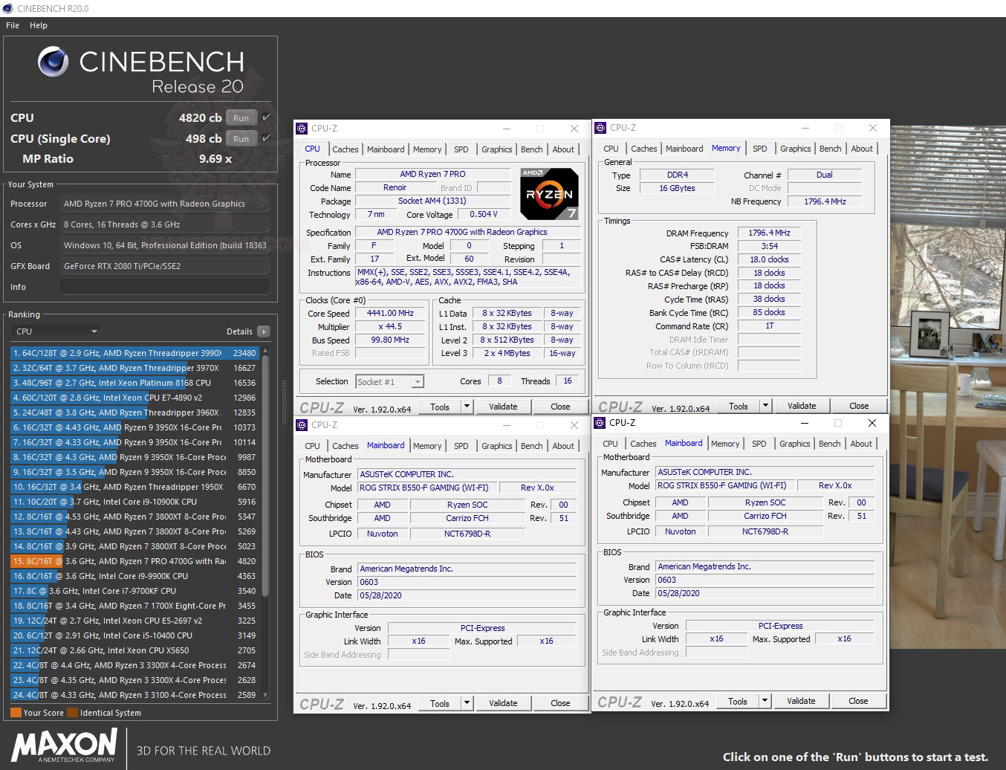Select the Core i9-9900K ranking row
This screenshot has height=770, width=1006.
134,576
